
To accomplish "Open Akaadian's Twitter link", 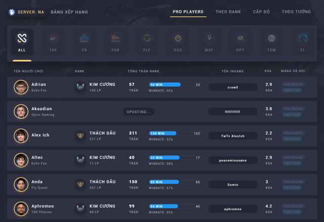I will (x=292, y=114).
